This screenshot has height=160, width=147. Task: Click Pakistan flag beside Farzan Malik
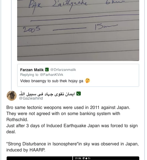pyautogui.click(x=47, y=70)
